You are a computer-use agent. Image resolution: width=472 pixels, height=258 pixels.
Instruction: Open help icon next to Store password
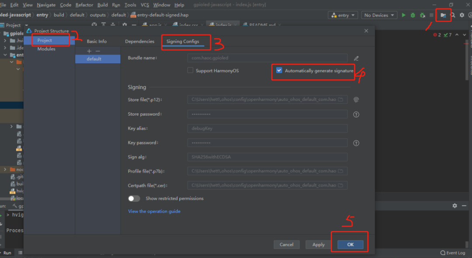tap(356, 114)
